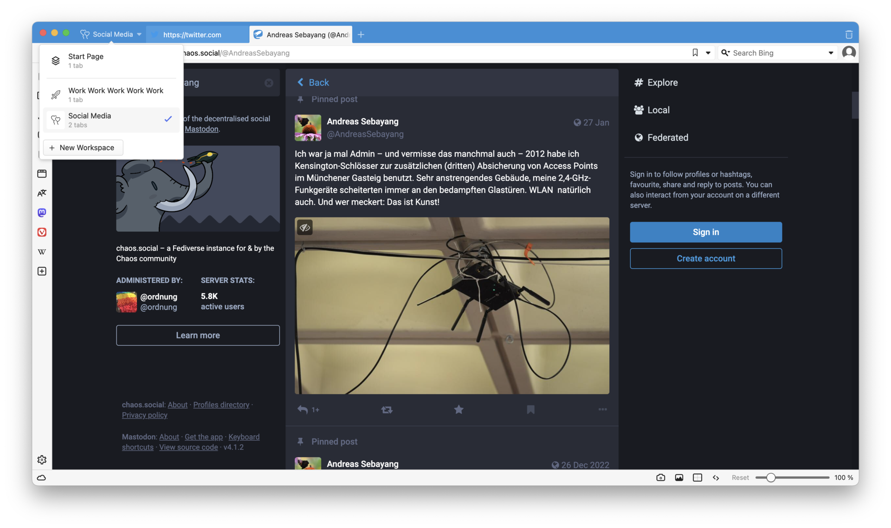Switch to the twitter.com tab
This screenshot has height=528, width=891.
(x=192, y=35)
